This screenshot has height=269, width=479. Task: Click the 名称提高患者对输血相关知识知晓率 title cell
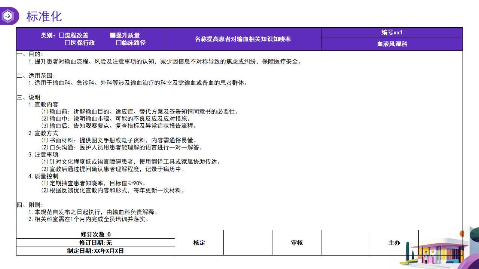242,39
